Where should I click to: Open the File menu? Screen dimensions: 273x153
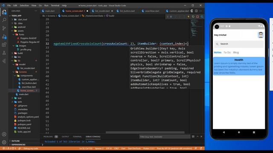coord(9,6)
